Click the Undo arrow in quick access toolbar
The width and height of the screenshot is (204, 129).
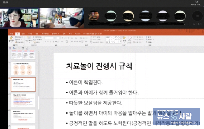(x=14, y=48)
